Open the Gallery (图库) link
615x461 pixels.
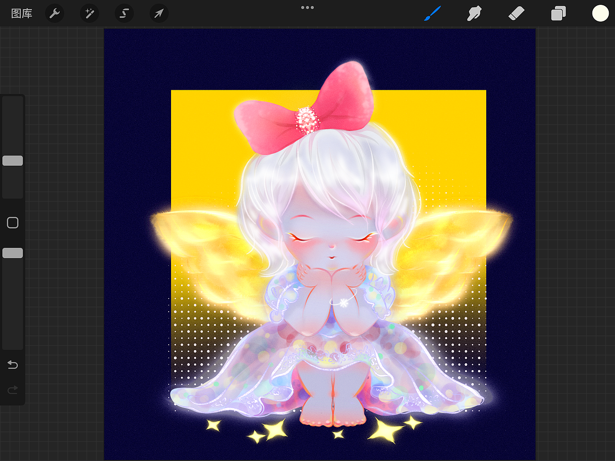click(x=22, y=13)
